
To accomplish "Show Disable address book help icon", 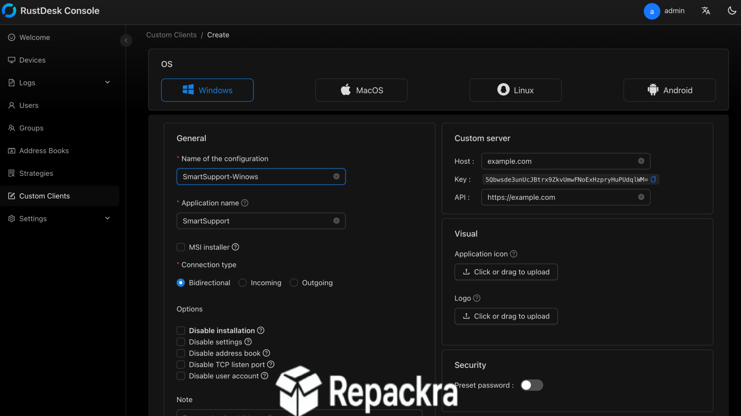I will click(266, 353).
